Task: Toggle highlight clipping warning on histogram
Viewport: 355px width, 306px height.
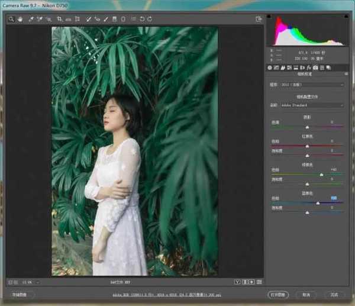Action: [x=345, y=17]
